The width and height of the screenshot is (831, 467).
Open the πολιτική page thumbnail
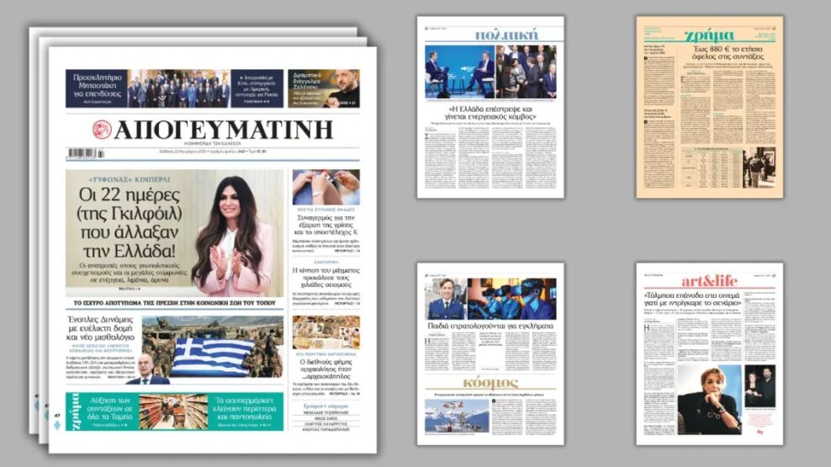pyautogui.click(x=491, y=107)
